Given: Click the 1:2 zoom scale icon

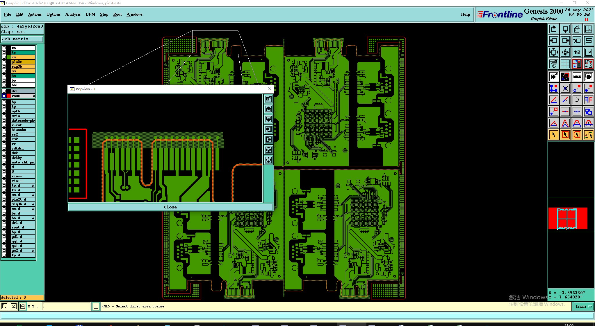Looking at the screenshot, I should [577, 52].
